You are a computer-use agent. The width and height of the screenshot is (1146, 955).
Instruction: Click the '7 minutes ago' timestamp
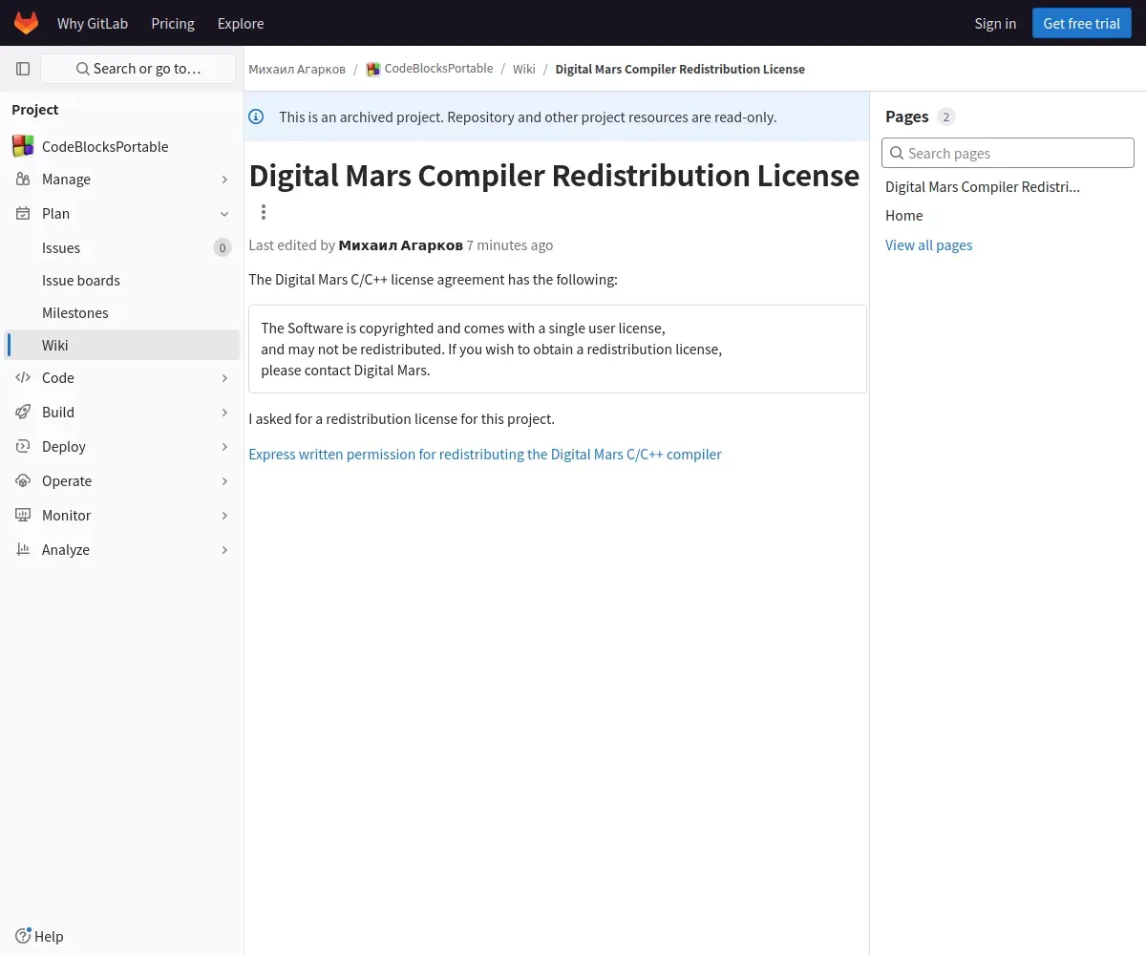[x=510, y=244]
